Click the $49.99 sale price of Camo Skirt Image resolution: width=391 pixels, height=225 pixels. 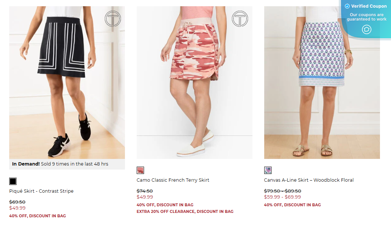145,197
